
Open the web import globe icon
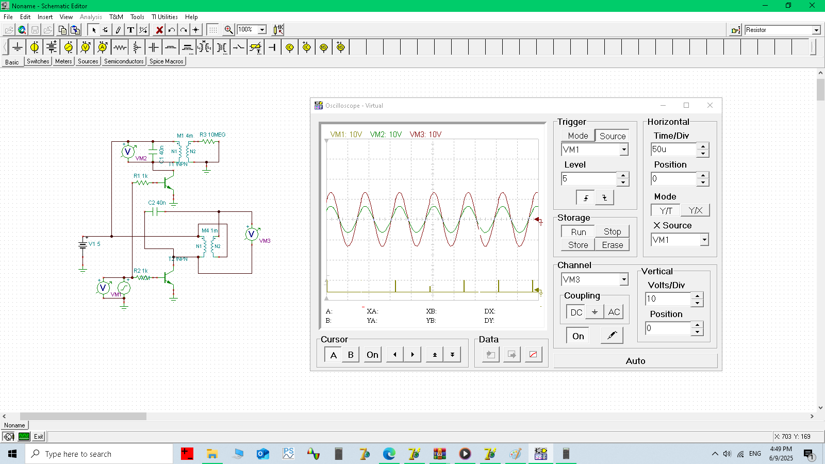[x=22, y=30]
